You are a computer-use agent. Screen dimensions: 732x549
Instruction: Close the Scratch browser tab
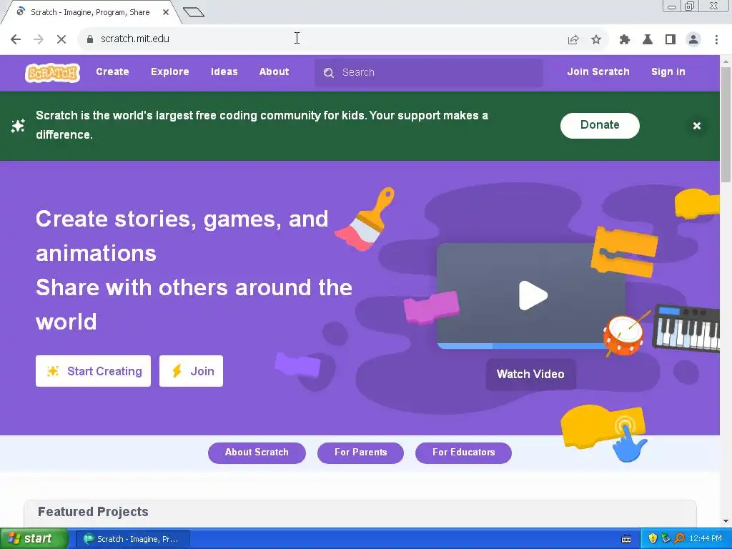click(x=166, y=13)
